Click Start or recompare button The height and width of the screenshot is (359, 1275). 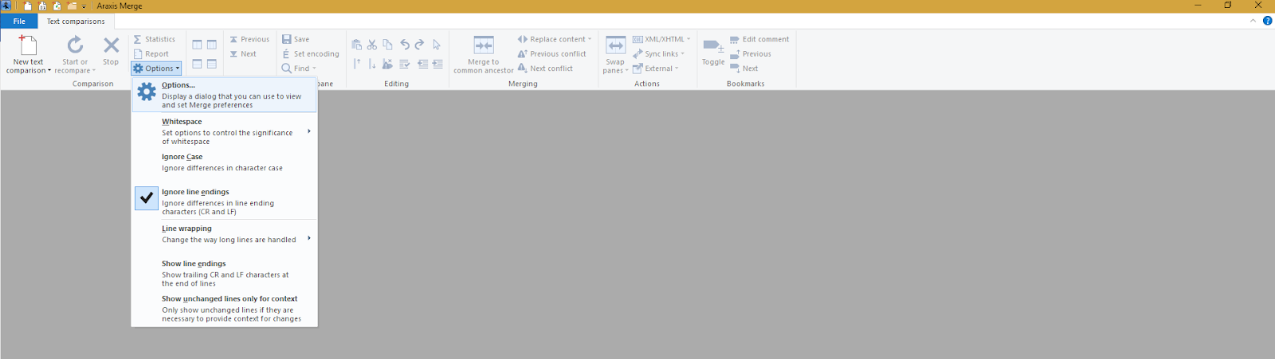[x=75, y=55]
